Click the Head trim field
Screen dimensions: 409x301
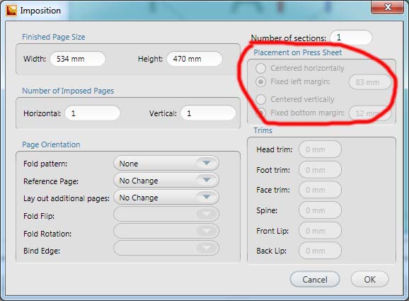[320, 149]
